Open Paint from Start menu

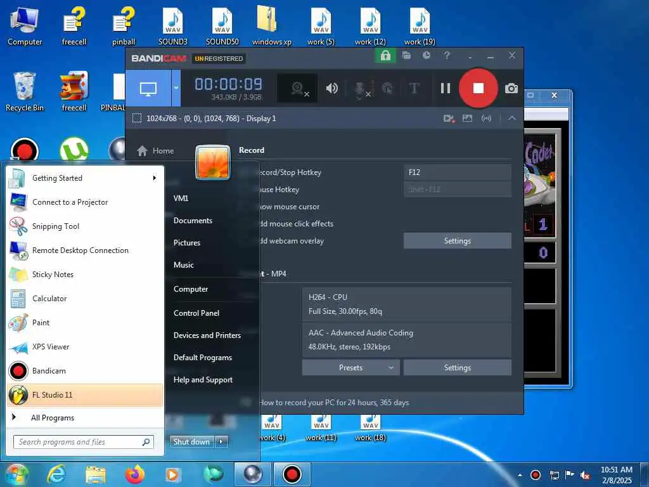(85, 322)
